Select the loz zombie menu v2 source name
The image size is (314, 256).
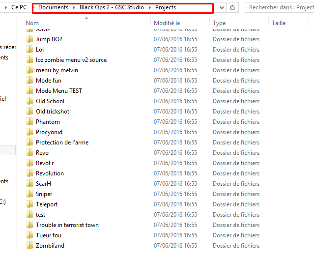(x=71, y=60)
